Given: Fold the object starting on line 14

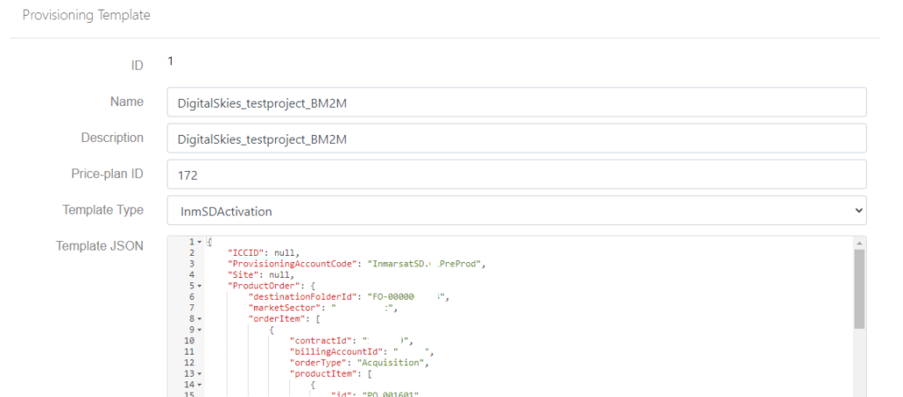Looking at the screenshot, I should 199,385.
